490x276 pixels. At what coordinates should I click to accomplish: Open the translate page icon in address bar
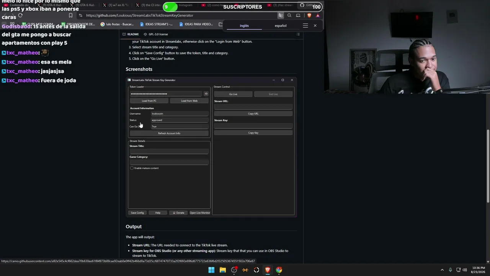[x=281, y=15]
